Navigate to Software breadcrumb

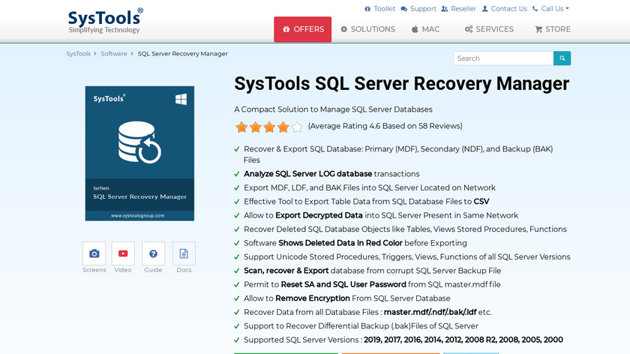point(114,54)
